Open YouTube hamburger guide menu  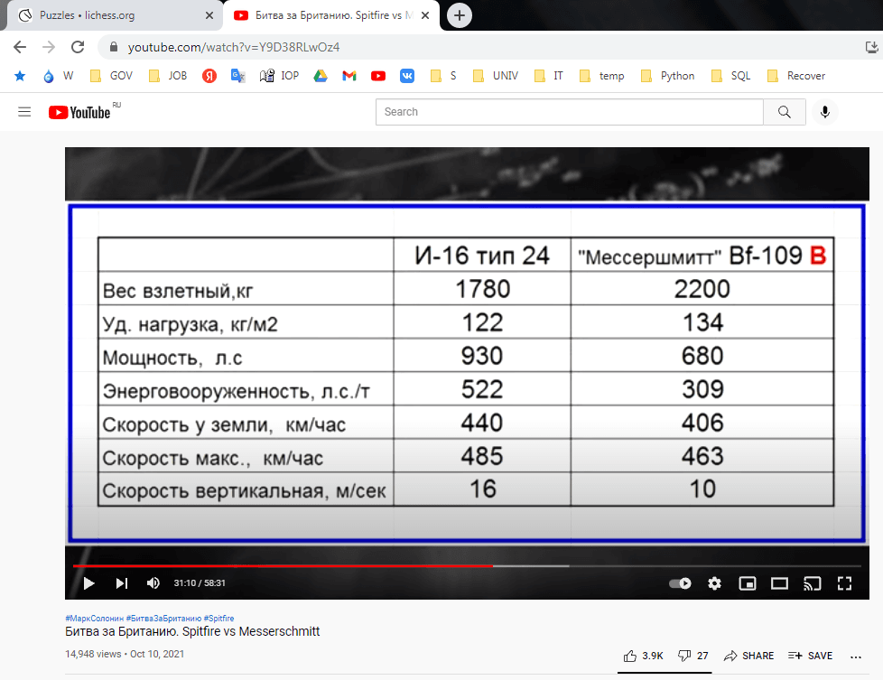pyautogui.click(x=24, y=112)
